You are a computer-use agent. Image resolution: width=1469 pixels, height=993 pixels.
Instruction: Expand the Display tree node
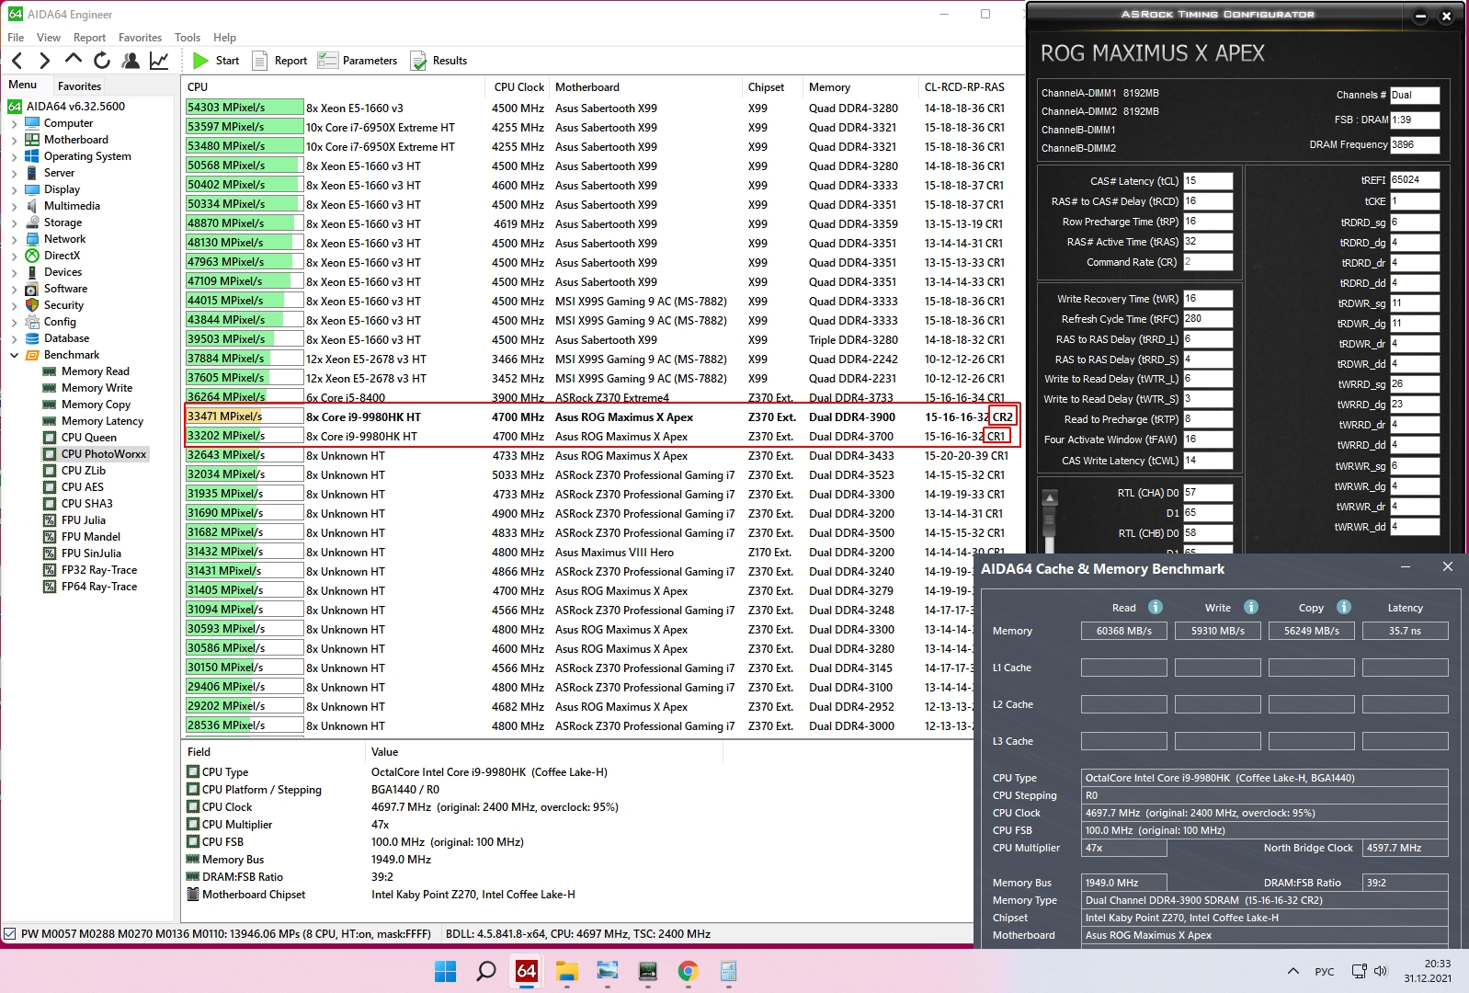(x=14, y=189)
